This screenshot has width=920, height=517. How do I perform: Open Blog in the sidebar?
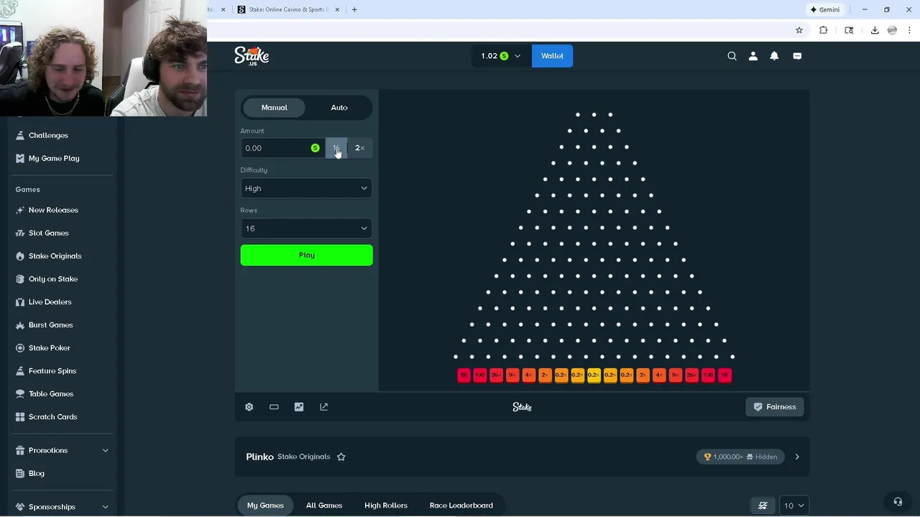(x=36, y=473)
